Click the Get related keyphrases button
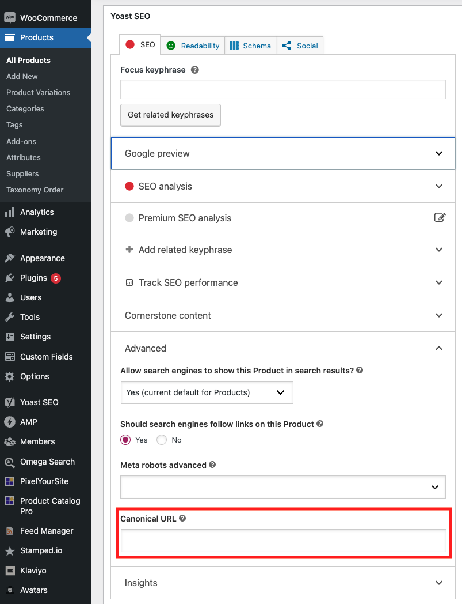 pyautogui.click(x=170, y=115)
